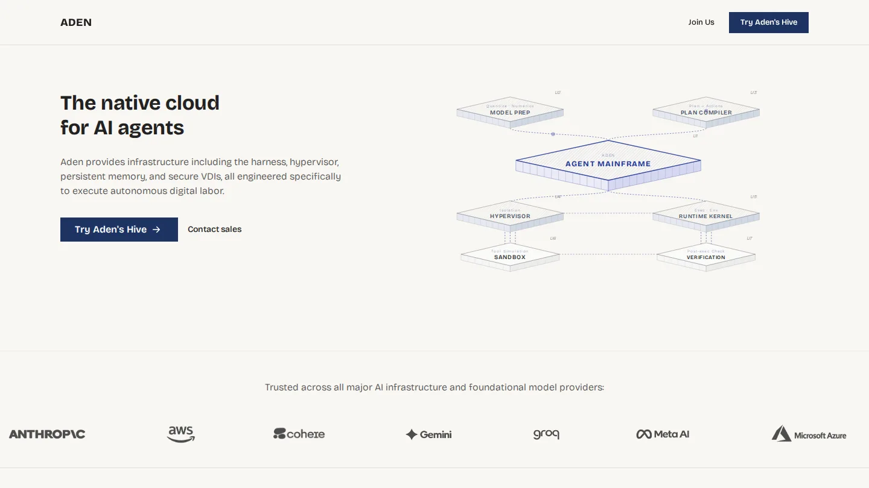Click the Groq logo
This screenshot has width=869, height=488.
[546, 434]
